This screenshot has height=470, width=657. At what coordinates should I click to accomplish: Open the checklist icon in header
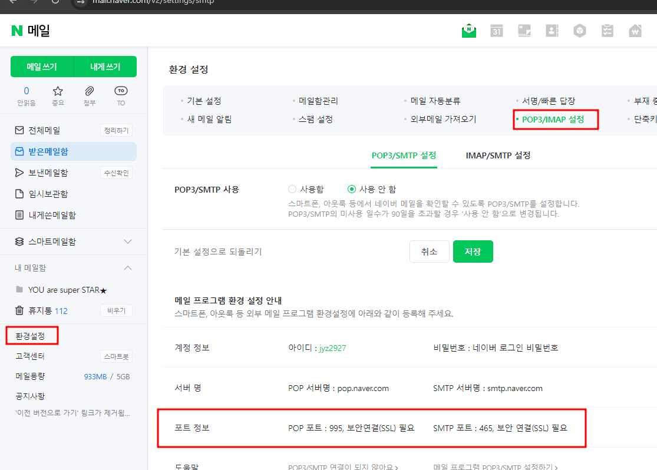(x=607, y=31)
